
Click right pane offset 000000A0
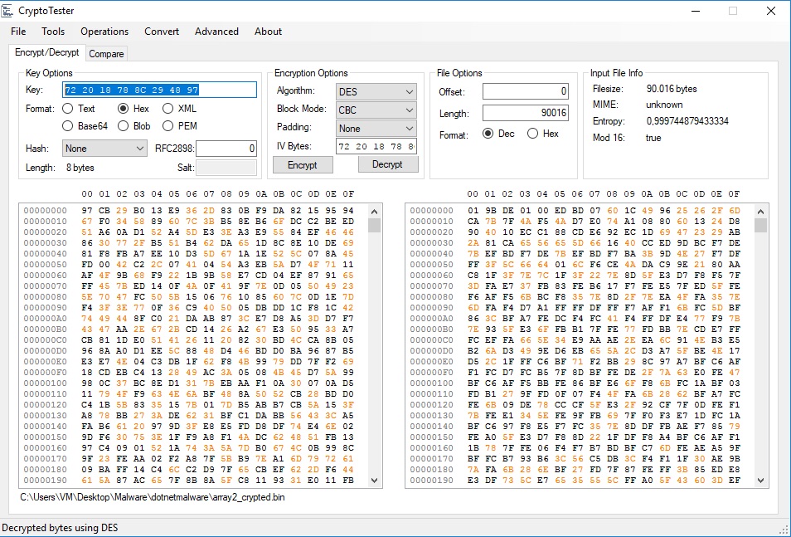[431, 318]
